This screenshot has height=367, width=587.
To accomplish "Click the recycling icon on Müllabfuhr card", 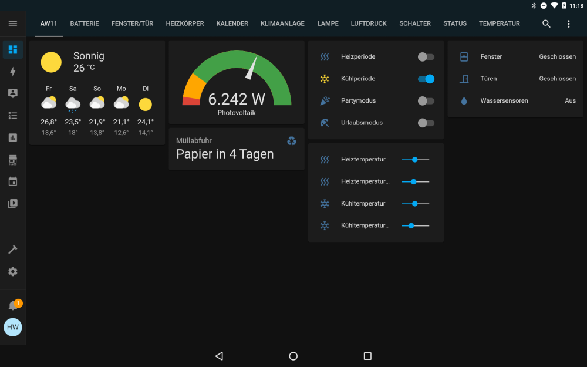I will (x=292, y=141).
